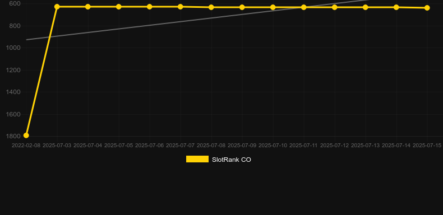Select the 2025-07-05 data point
443x215 pixels.
[x=119, y=7]
